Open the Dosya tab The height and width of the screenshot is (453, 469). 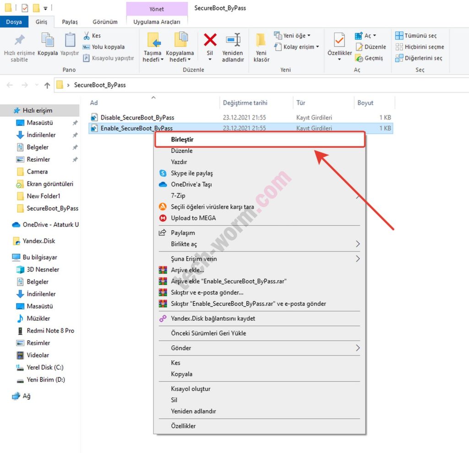tap(14, 22)
